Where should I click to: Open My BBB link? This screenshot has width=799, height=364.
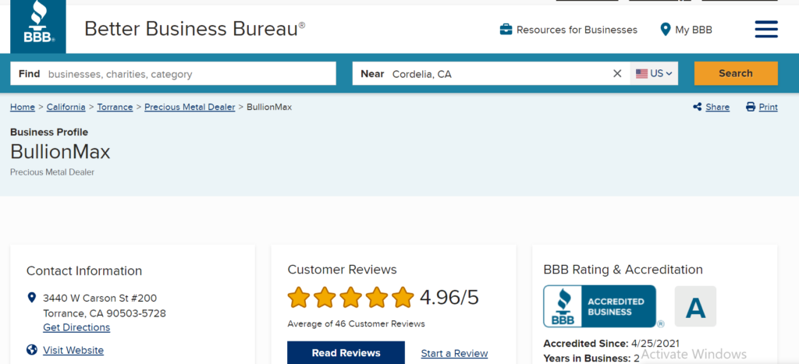694,30
